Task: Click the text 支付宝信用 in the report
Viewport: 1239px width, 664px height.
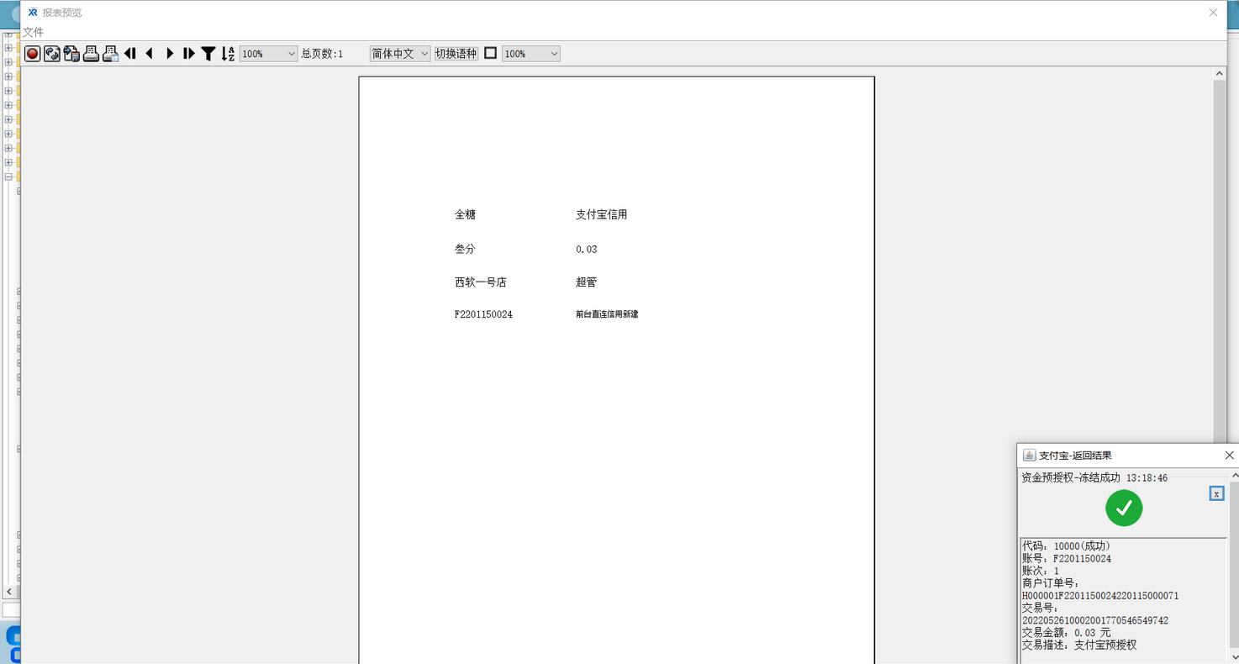Action: click(x=601, y=215)
